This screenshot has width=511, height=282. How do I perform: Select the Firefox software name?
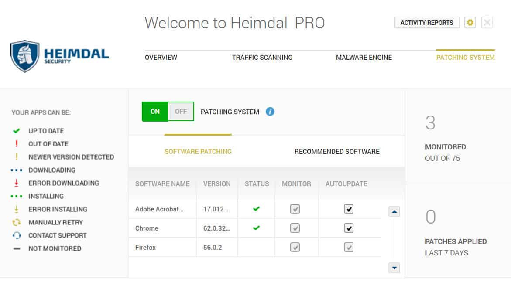tap(145, 248)
